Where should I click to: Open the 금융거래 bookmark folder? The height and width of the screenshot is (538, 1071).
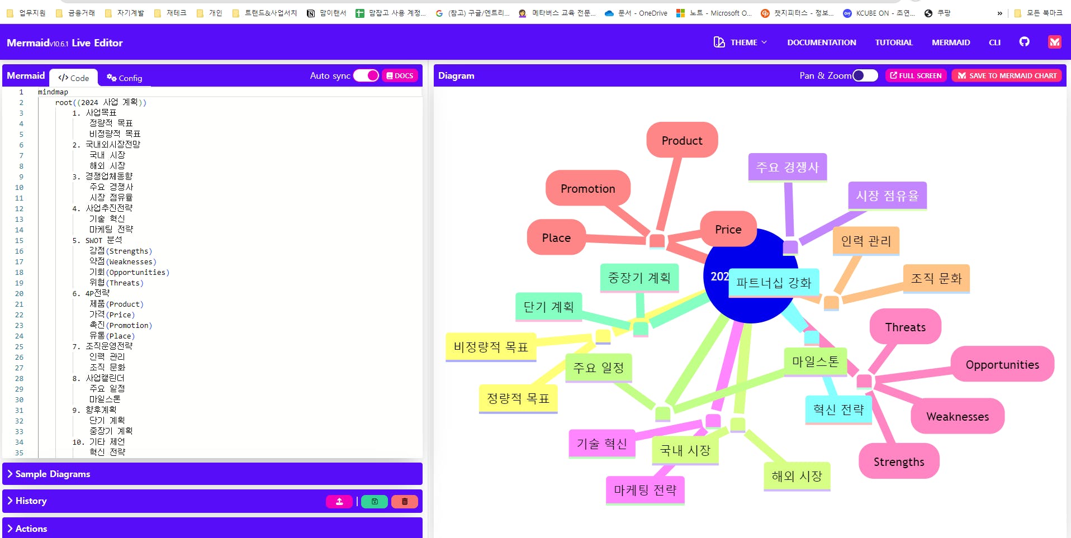pos(75,13)
